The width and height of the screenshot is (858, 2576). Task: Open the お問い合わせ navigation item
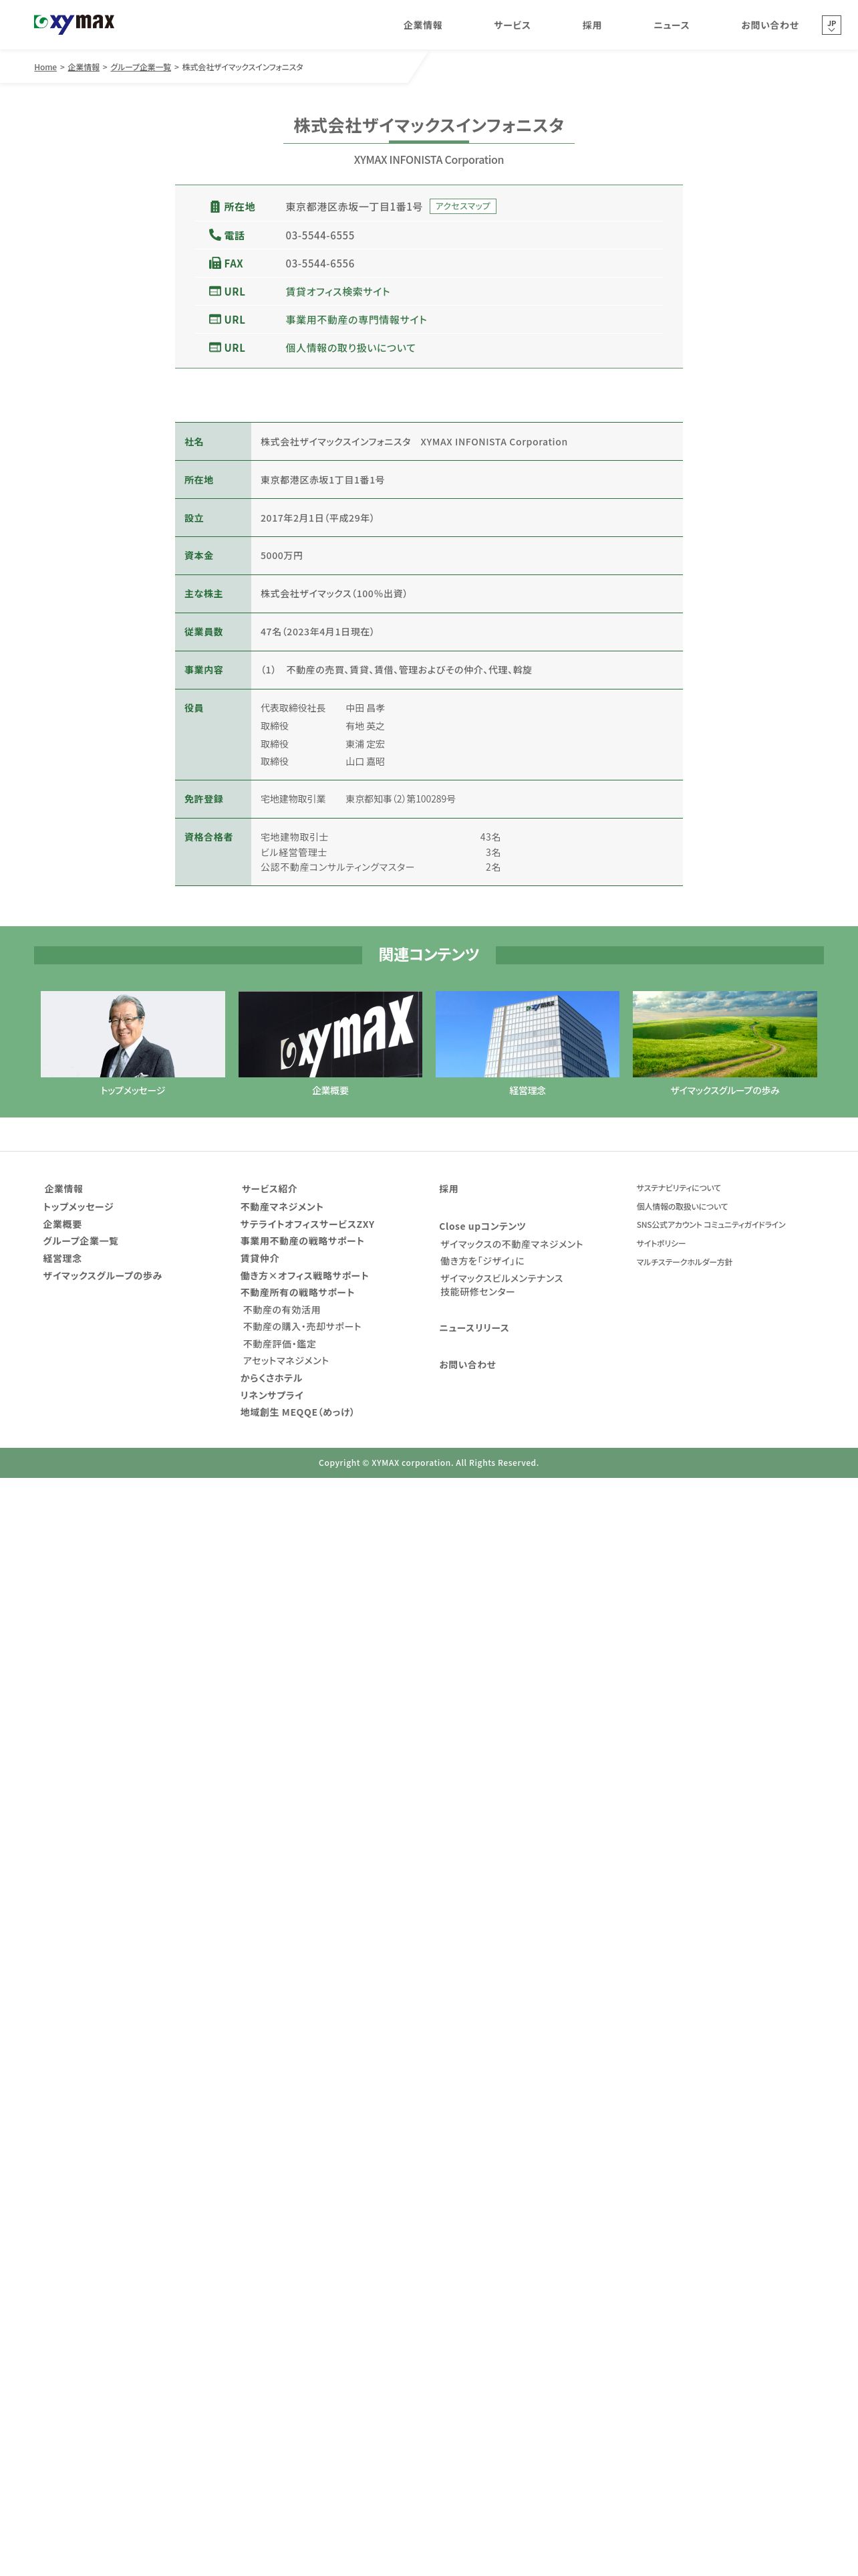[769, 25]
